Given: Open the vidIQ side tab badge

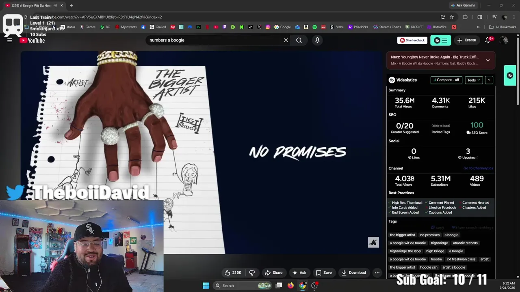Looking at the screenshot, I should 510,75.
